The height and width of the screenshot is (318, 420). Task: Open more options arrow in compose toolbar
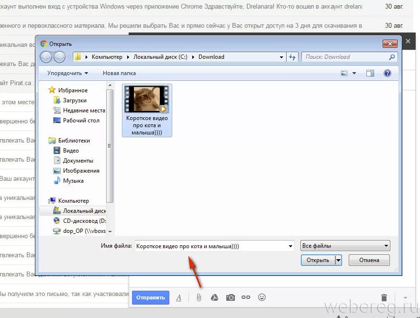(x=405, y=297)
